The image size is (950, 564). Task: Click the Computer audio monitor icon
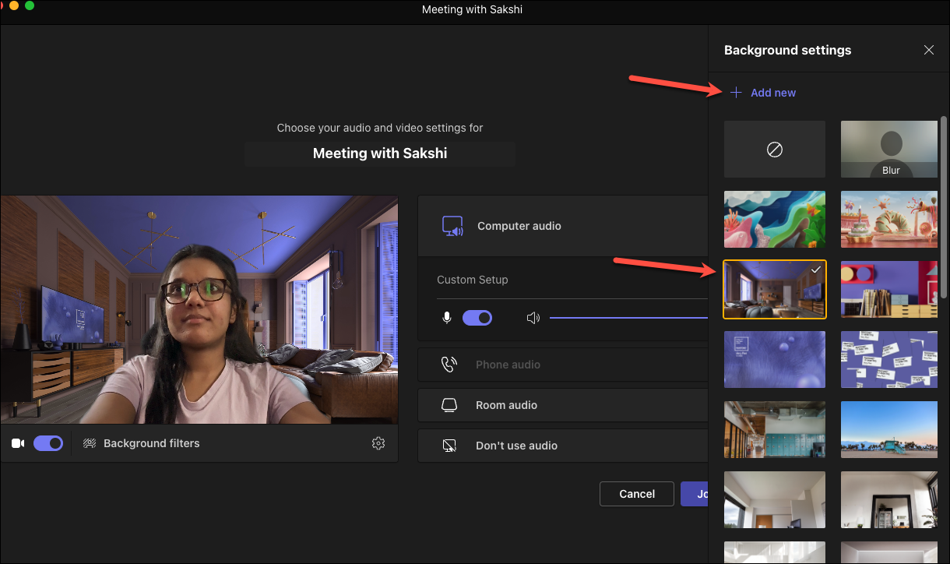tap(452, 226)
